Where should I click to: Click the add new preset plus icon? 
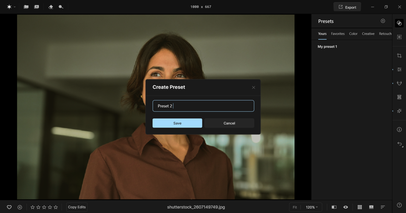[x=383, y=21]
